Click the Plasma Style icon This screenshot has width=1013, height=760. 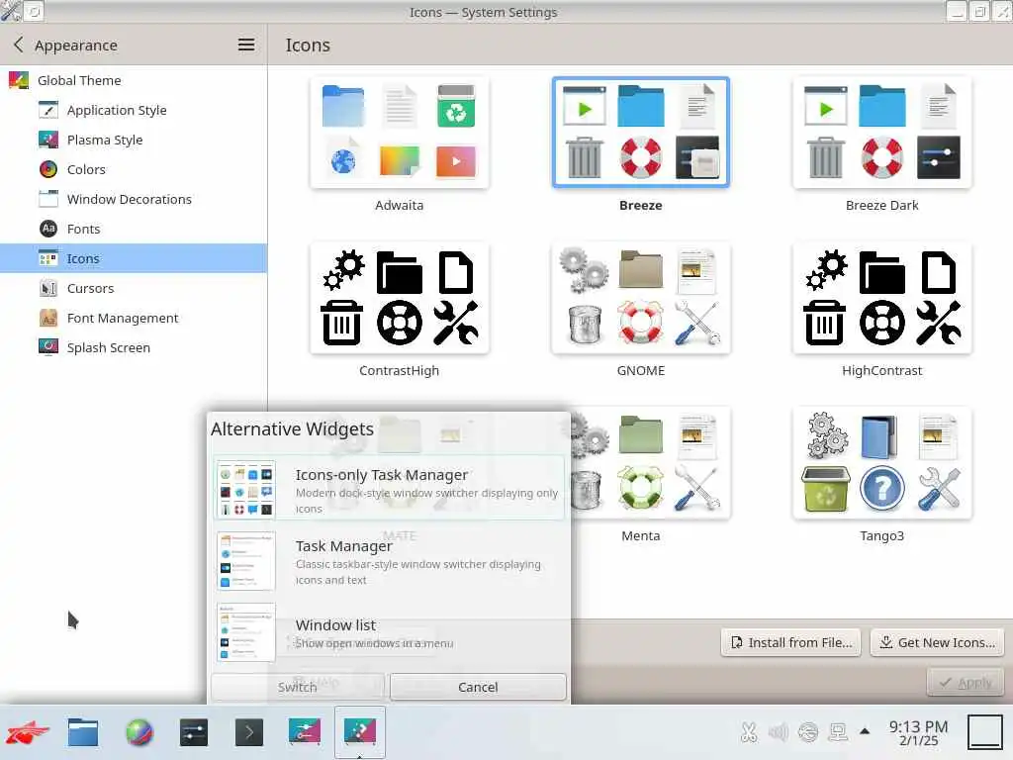(x=48, y=140)
